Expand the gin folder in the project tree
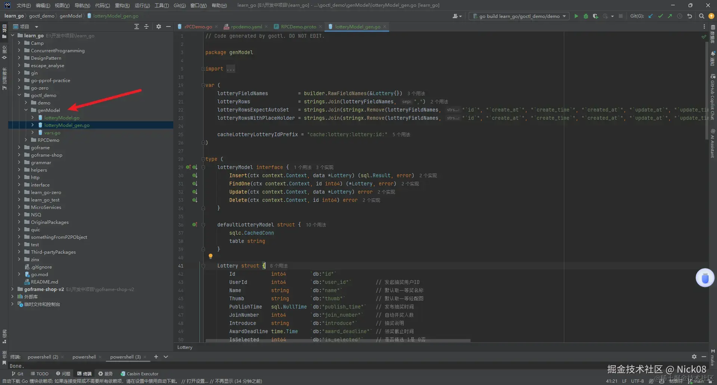The image size is (717, 385). pyautogui.click(x=19, y=73)
